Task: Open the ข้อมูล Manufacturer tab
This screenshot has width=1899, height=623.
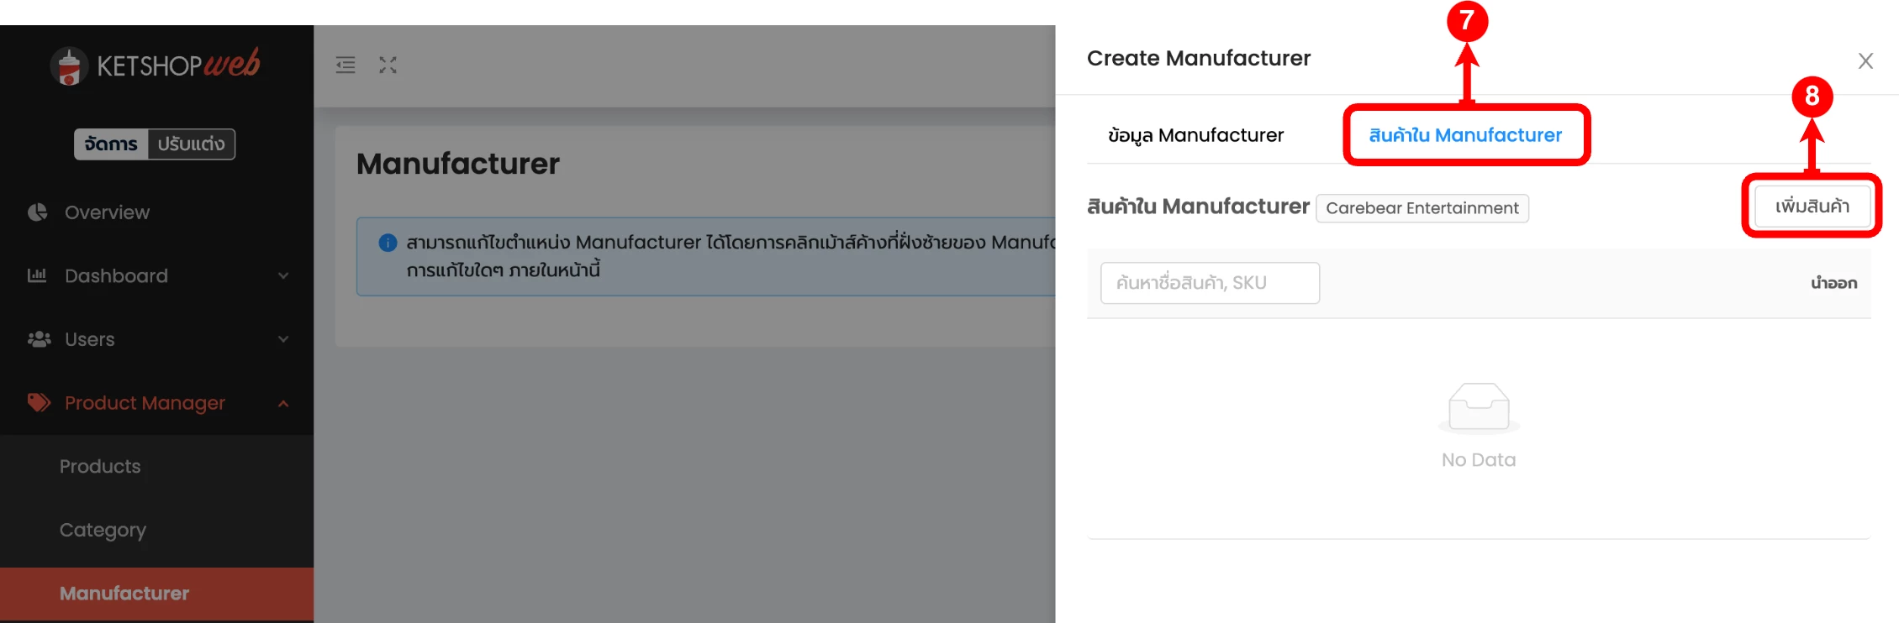Action: coord(1195,135)
